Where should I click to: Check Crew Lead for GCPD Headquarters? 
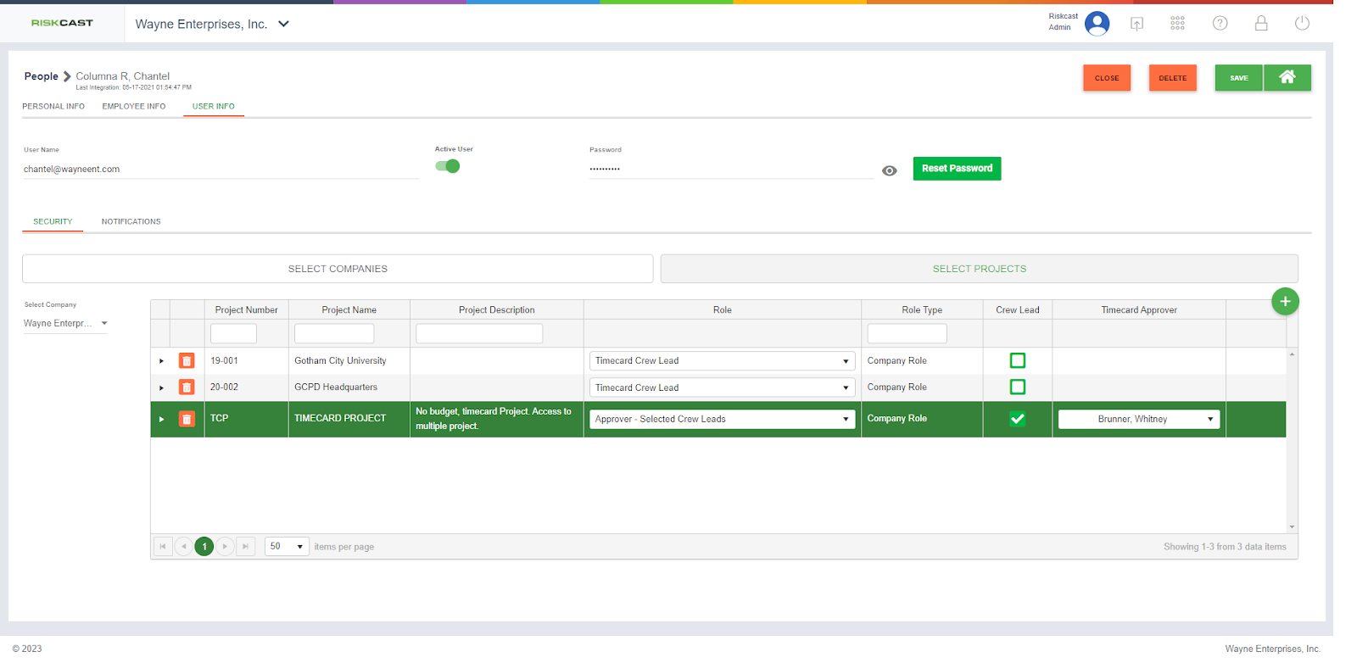[x=1018, y=387]
